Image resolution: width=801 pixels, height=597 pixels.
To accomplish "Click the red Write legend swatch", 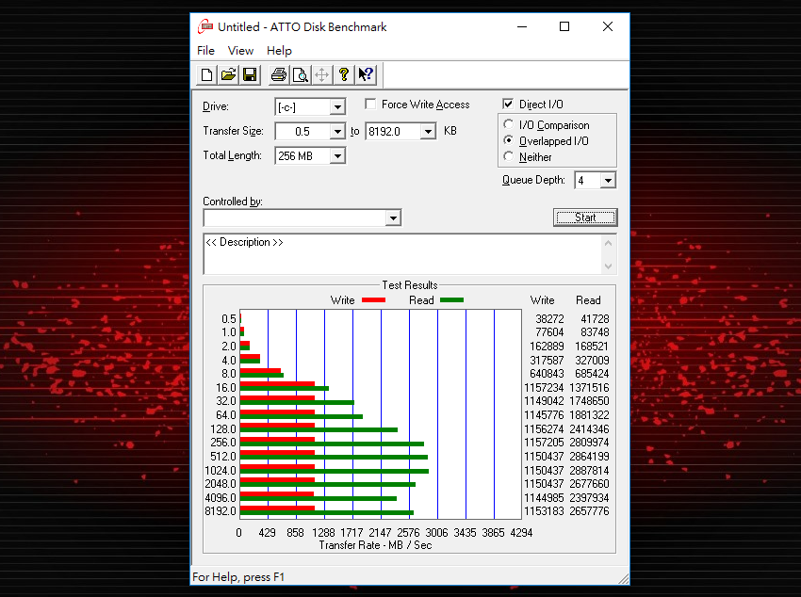I will (x=373, y=300).
